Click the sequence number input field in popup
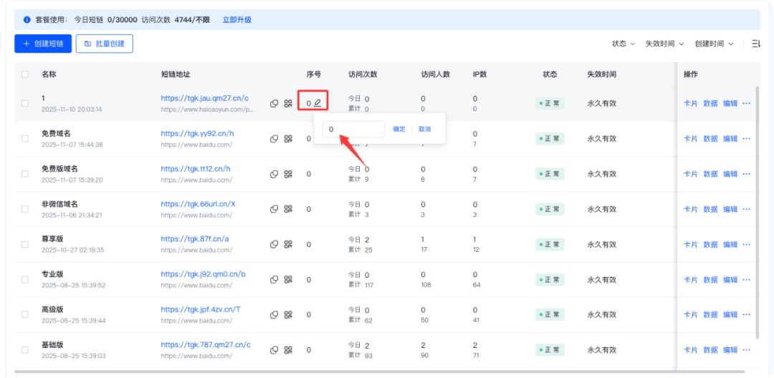The width and height of the screenshot is (774, 378). (353, 129)
